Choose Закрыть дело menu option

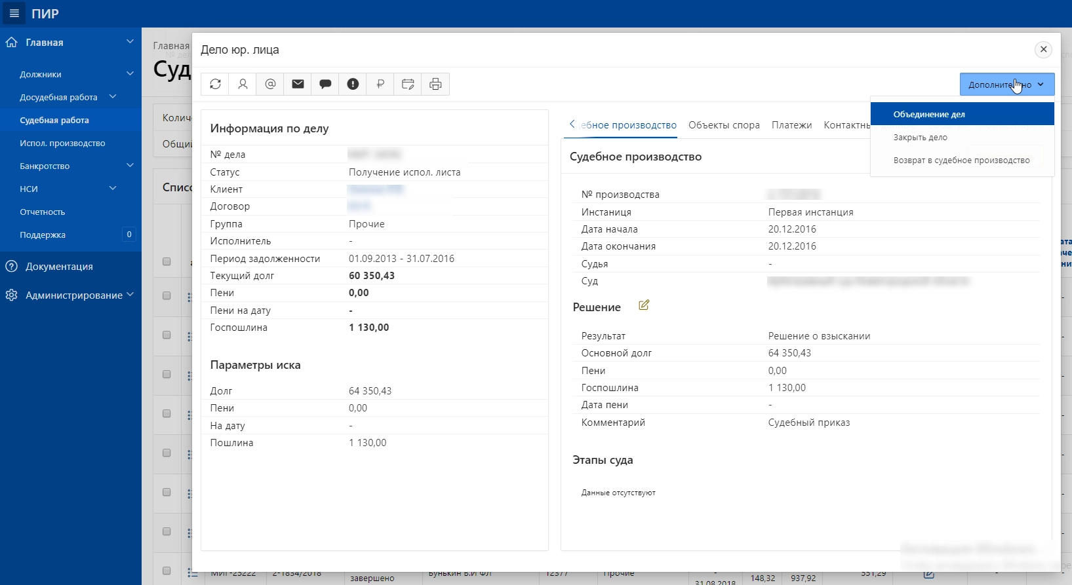[962, 137]
